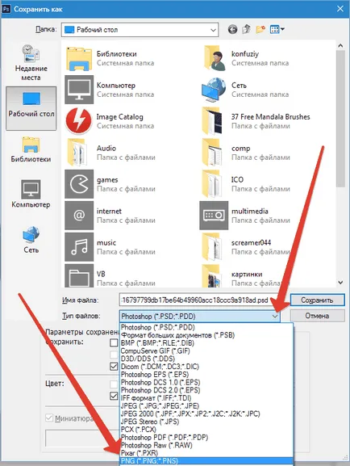Choose Photoshop DCS 2.0 format

coord(206,390)
